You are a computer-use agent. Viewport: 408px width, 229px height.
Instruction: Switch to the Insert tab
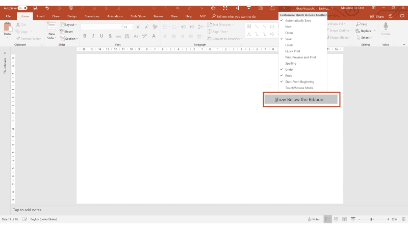point(41,16)
